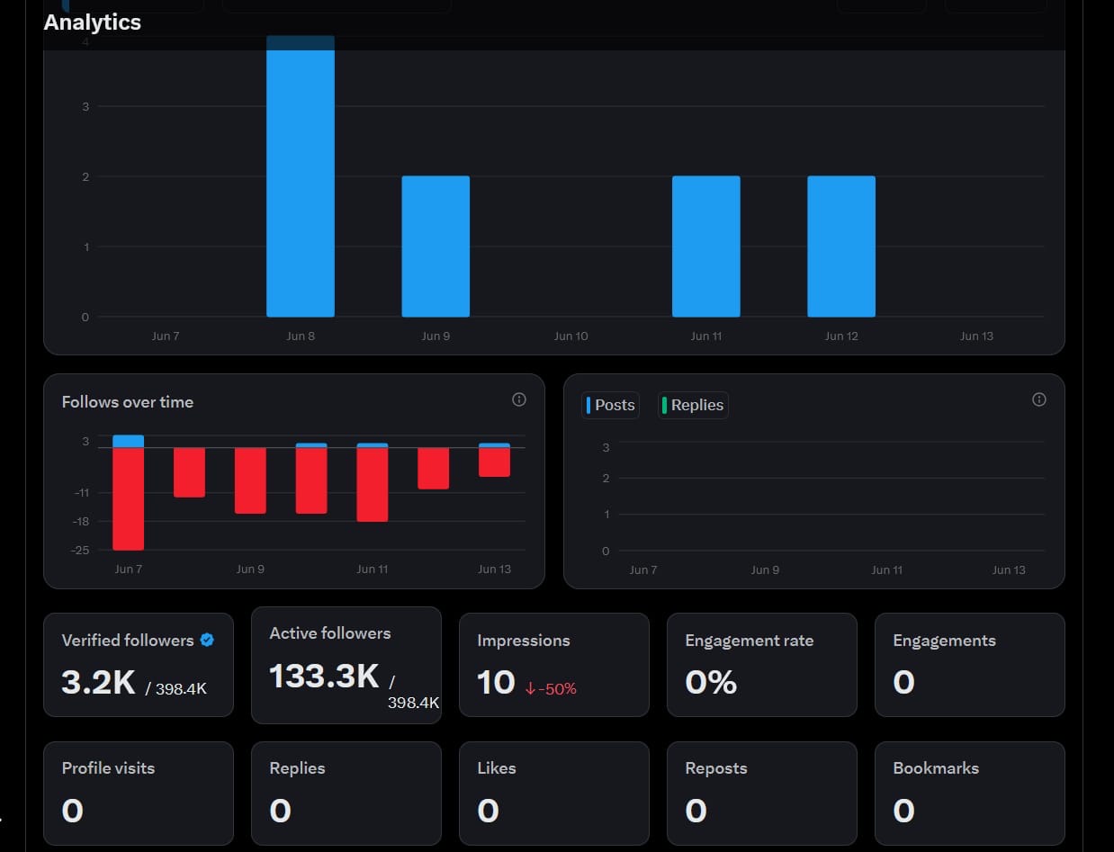Screen dimensions: 1114x852
Task: Click the info icon in Posts and Replies panel
Action: click(x=1039, y=399)
